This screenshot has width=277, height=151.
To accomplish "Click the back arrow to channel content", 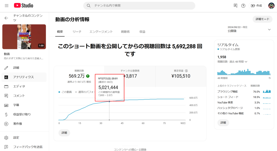I will click(6, 18).
